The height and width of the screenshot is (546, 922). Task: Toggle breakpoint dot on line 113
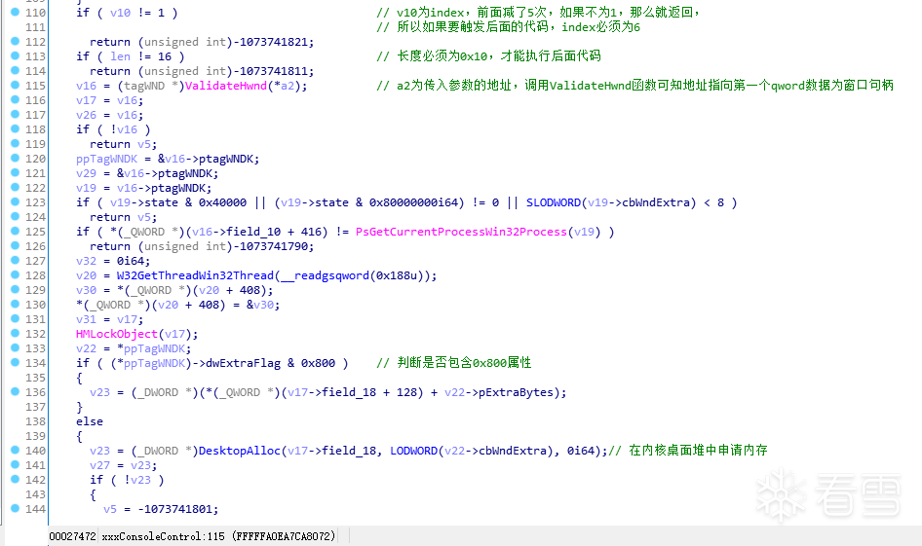[16, 55]
